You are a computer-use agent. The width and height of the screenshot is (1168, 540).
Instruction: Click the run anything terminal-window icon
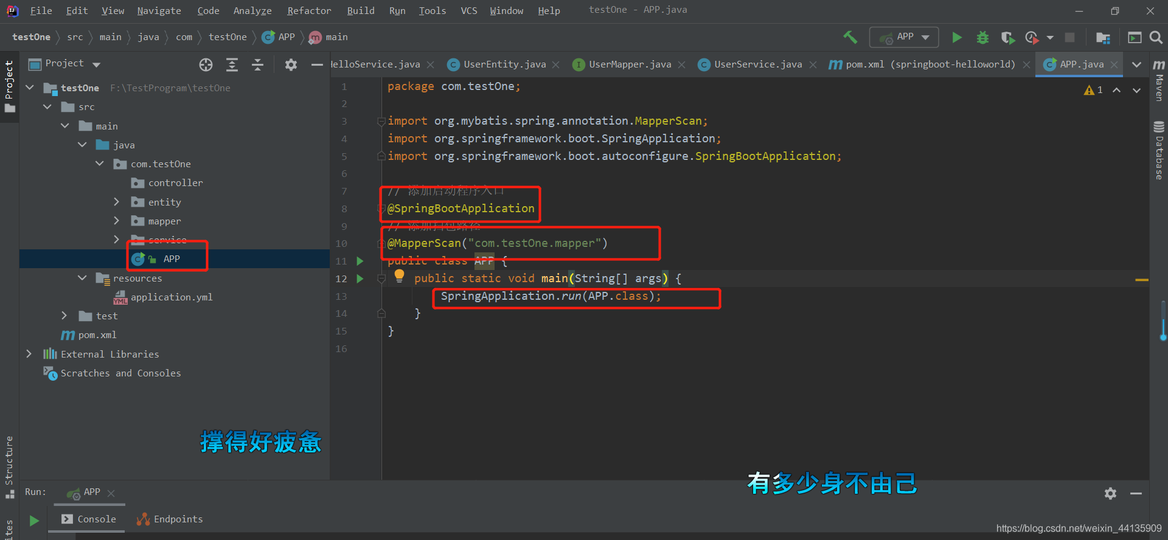1135,38
